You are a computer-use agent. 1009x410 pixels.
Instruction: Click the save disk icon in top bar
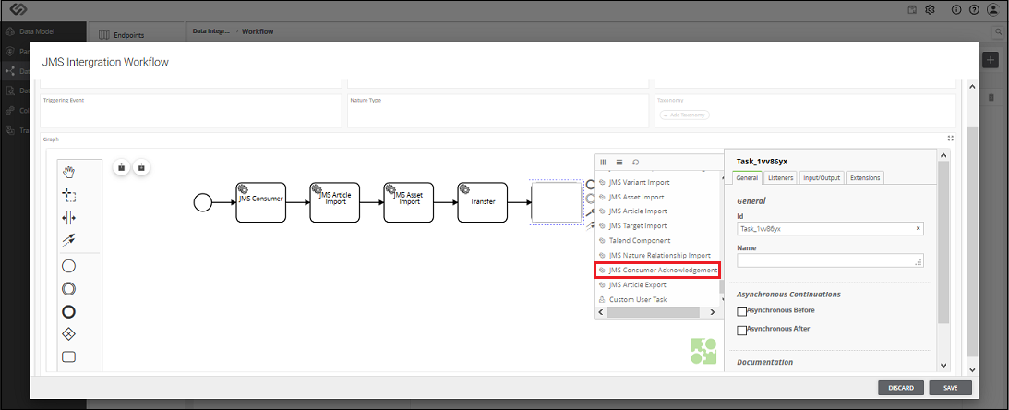coord(912,9)
